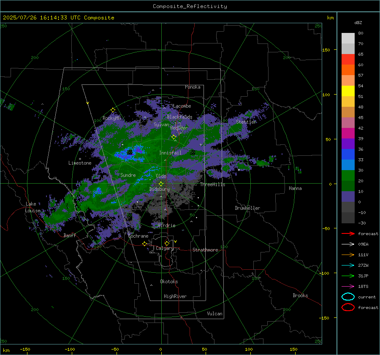
Task: Click the Calgary city label
Action: [165, 248]
